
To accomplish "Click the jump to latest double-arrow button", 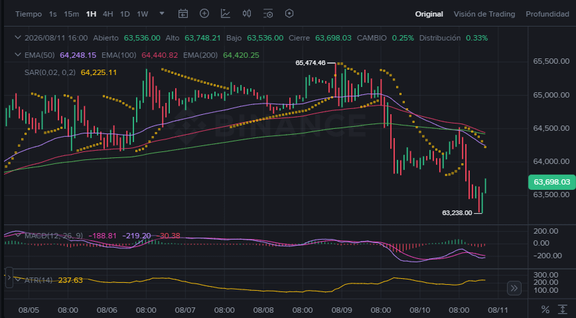I will coord(514,288).
